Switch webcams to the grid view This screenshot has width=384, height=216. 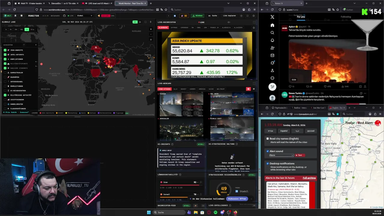tap(248, 89)
